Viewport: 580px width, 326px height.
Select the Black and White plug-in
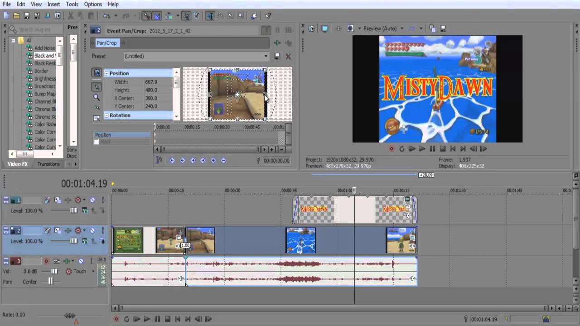[x=44, y=56]
